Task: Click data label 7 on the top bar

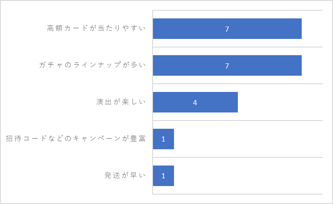Action: tap(227, 29)
